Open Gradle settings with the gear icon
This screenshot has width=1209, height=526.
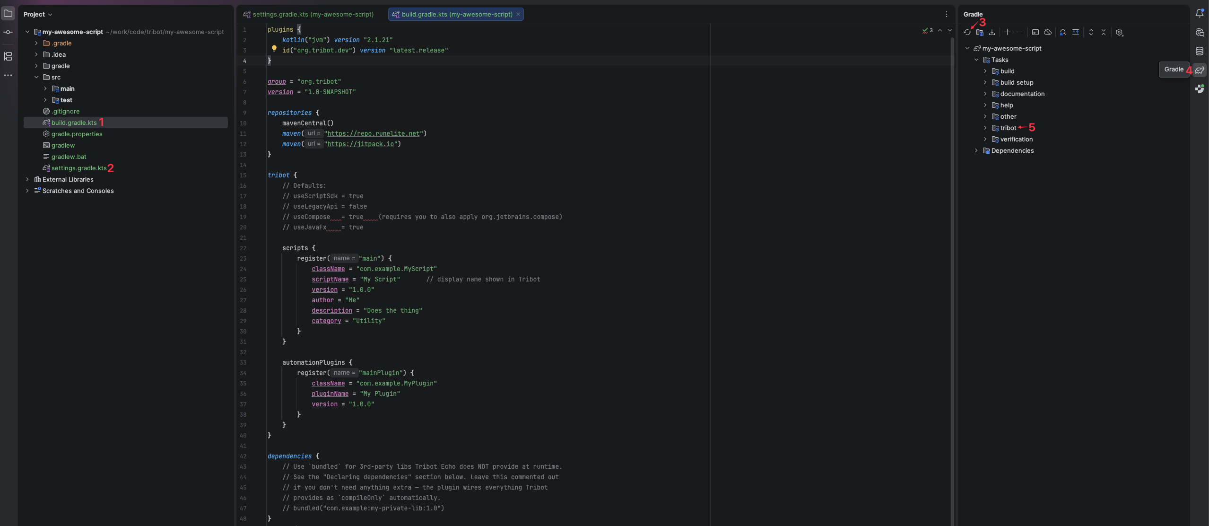click(x=1119, y=32)
